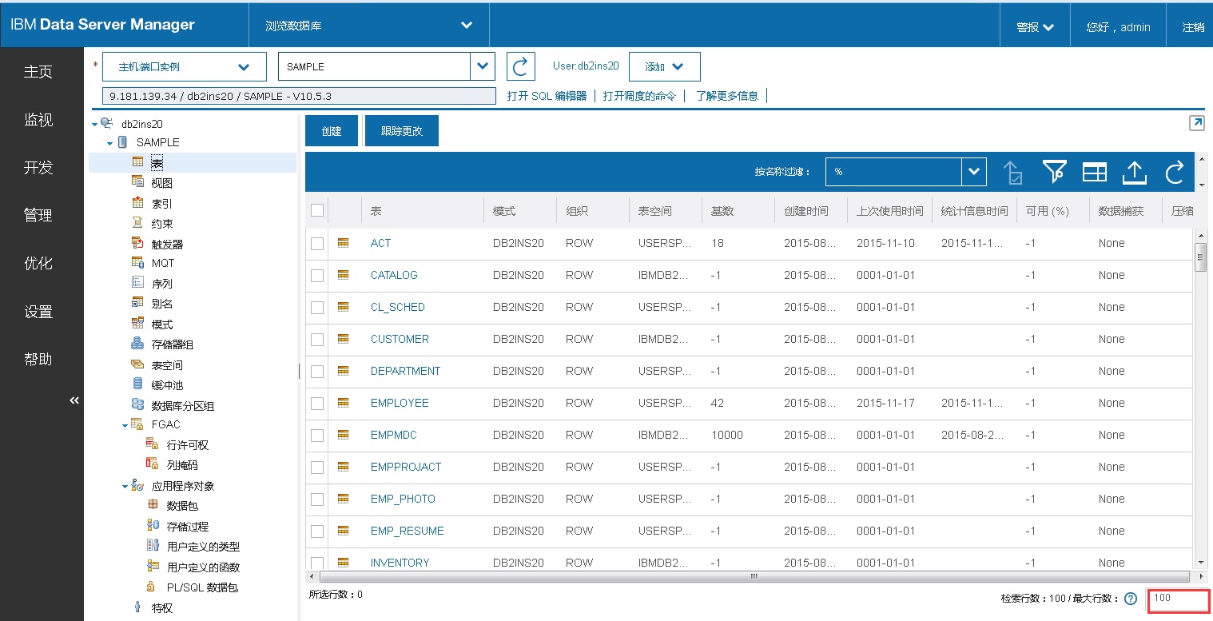Viewport: 1213px width, 621px height.
Task: Open the 按名称过滤 dropdown arrow
Action: coord(974,171)
